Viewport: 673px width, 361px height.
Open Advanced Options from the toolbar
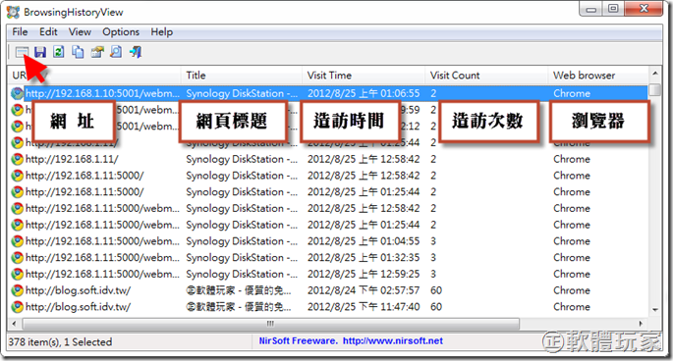click(21, 52)
